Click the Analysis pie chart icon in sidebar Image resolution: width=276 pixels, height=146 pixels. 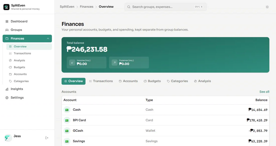[10, 60]
